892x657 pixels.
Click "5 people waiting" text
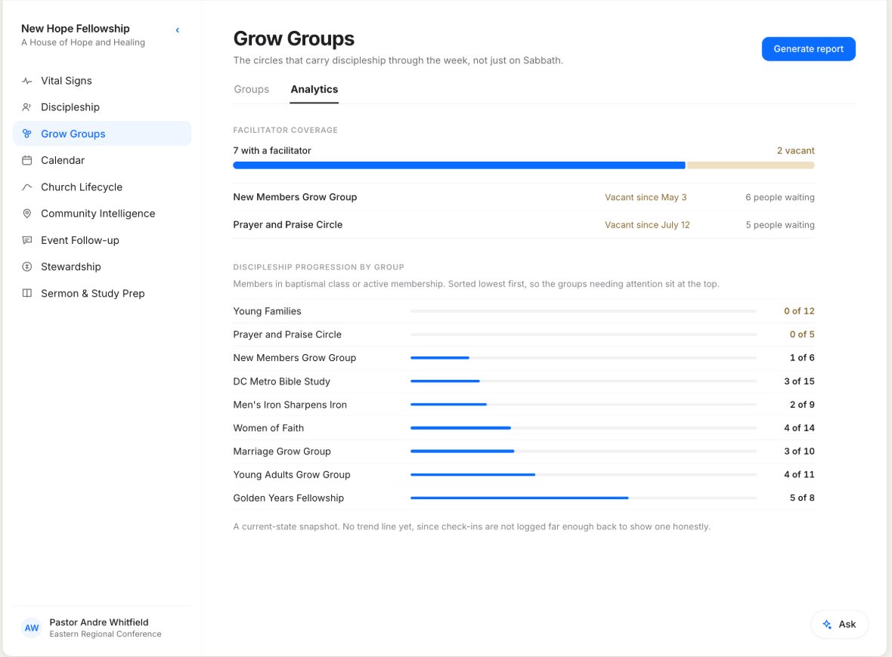780,224
